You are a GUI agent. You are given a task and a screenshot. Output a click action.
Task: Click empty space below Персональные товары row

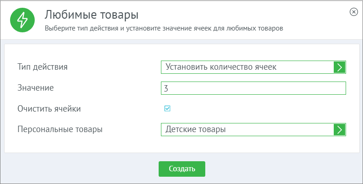tap(182, 144)
